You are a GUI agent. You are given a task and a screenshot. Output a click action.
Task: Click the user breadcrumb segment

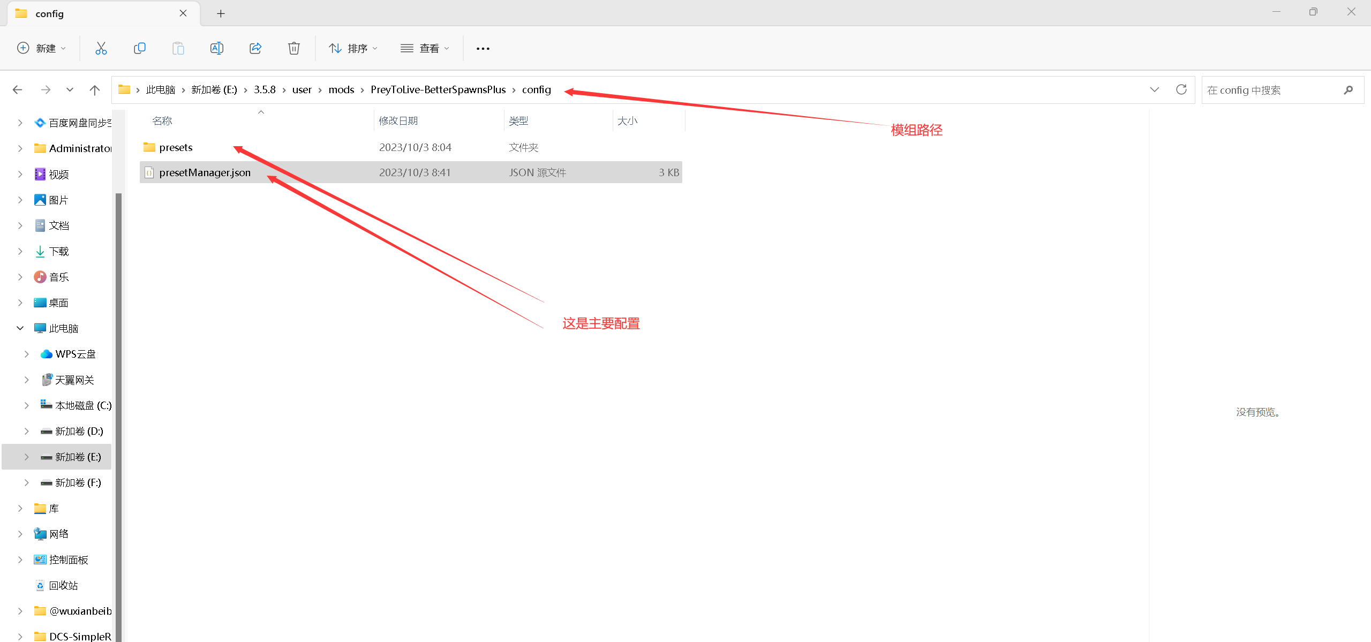tap(302, 90)
